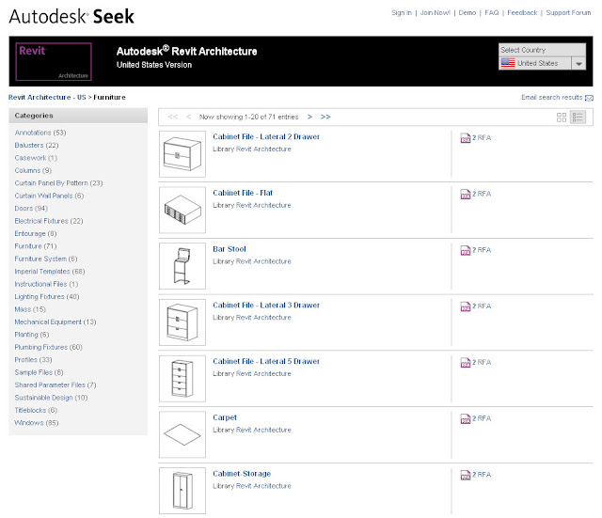This screenshot has width=602, height=518.
Task: Click RFA file icon for Carpet
Action: pos(466,419)
